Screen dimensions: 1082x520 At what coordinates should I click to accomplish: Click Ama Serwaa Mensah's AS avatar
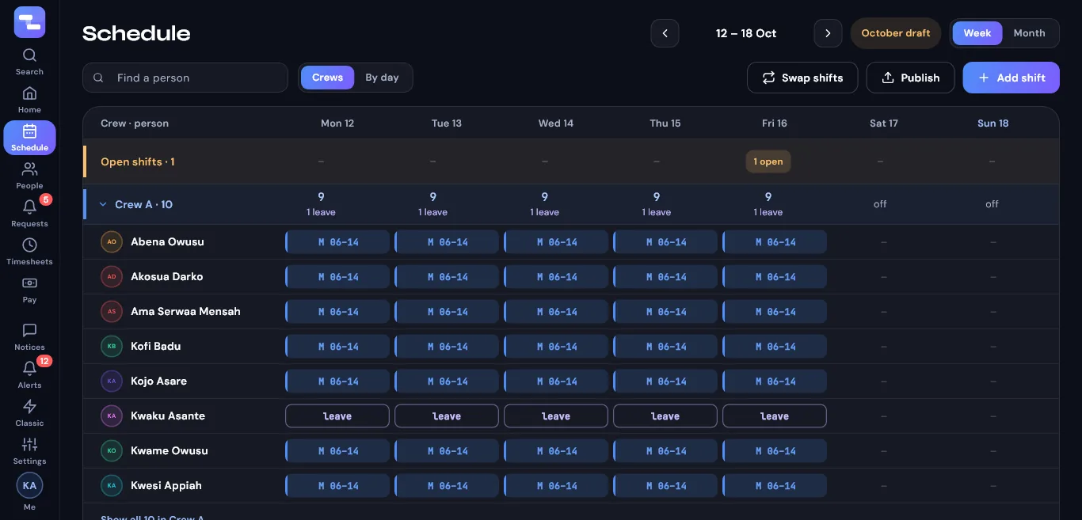click(x=112, y=312)
